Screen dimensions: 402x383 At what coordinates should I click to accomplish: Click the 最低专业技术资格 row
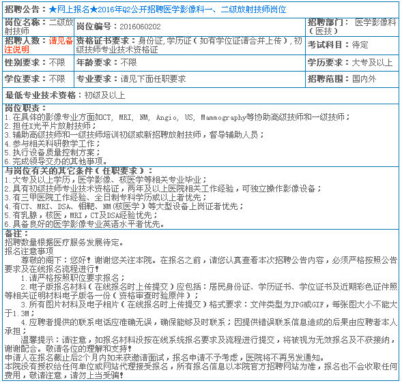pyautogui.click(x=201, y=95)
